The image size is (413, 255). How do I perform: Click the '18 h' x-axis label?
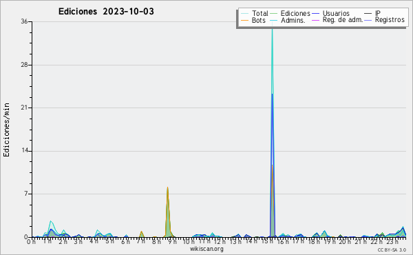(x=314, y=241)
